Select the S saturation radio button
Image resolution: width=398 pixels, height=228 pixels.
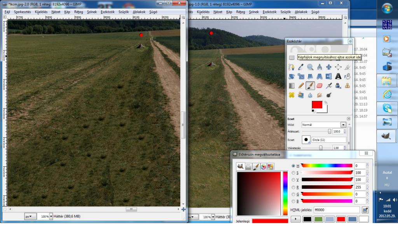click(293, 173)
